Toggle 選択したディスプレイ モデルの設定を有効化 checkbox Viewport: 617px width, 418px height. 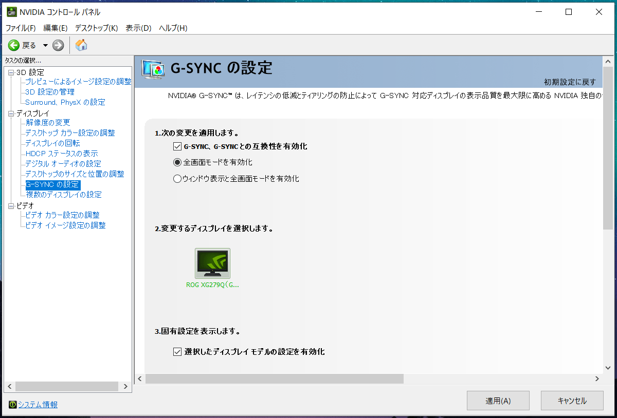pos(178,352)
